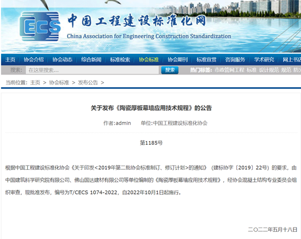Viewport: 301px width, 239px height.
Task: Open hot tag 标准
Action: (251, 70)
